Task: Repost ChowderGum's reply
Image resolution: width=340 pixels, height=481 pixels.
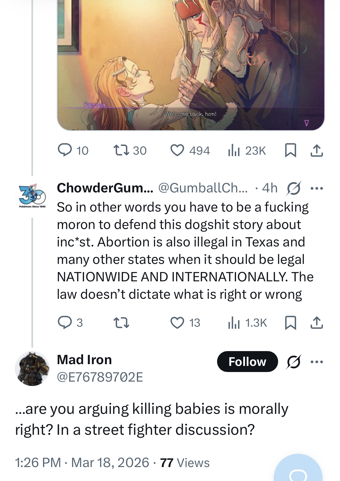Action: [x=121, y=323]
